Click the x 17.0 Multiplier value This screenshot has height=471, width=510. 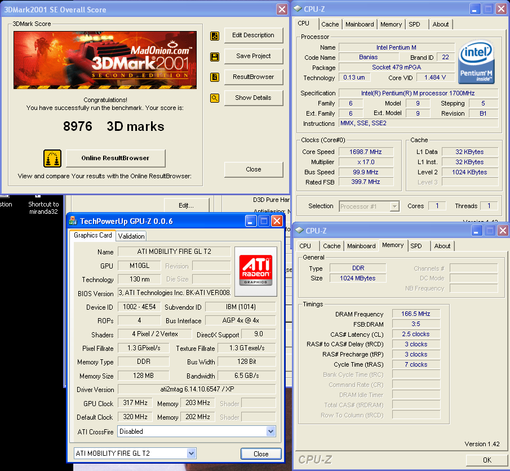tap(366, 162)
